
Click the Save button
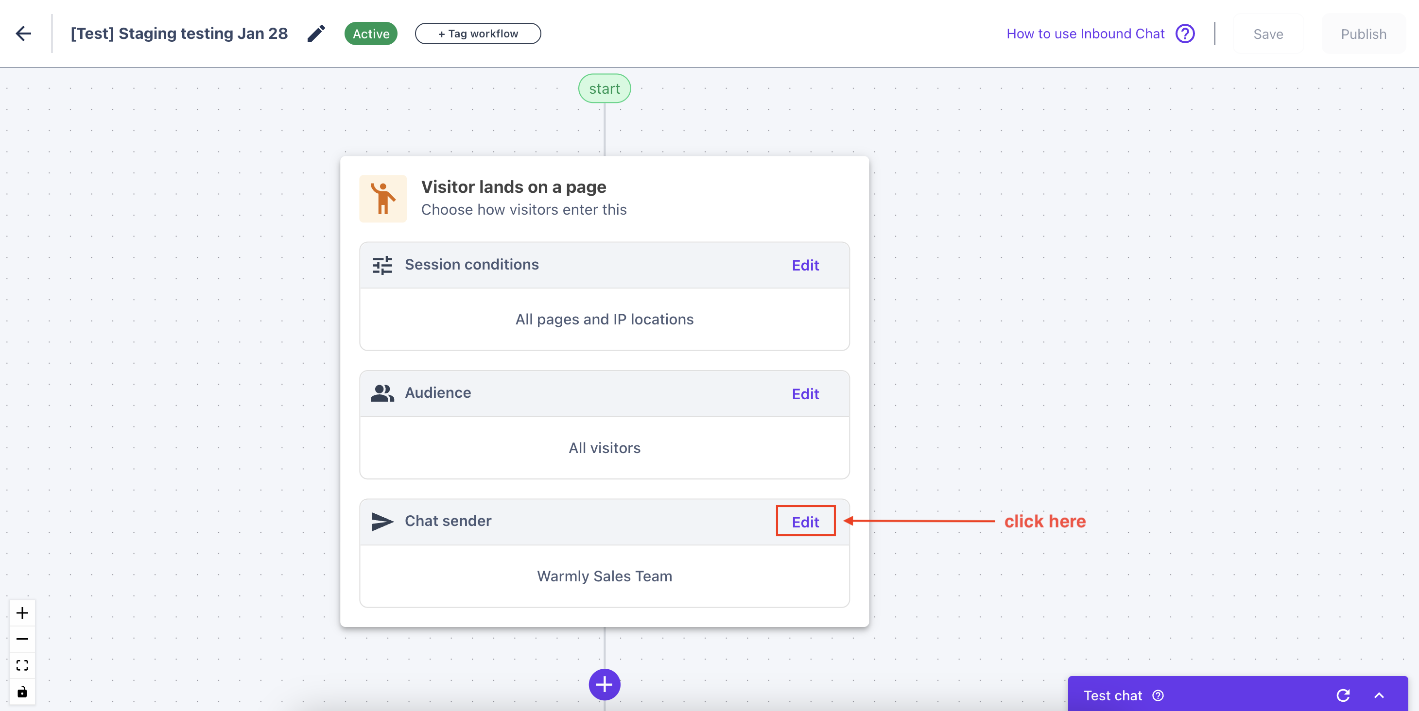[x=1268, y=34]
